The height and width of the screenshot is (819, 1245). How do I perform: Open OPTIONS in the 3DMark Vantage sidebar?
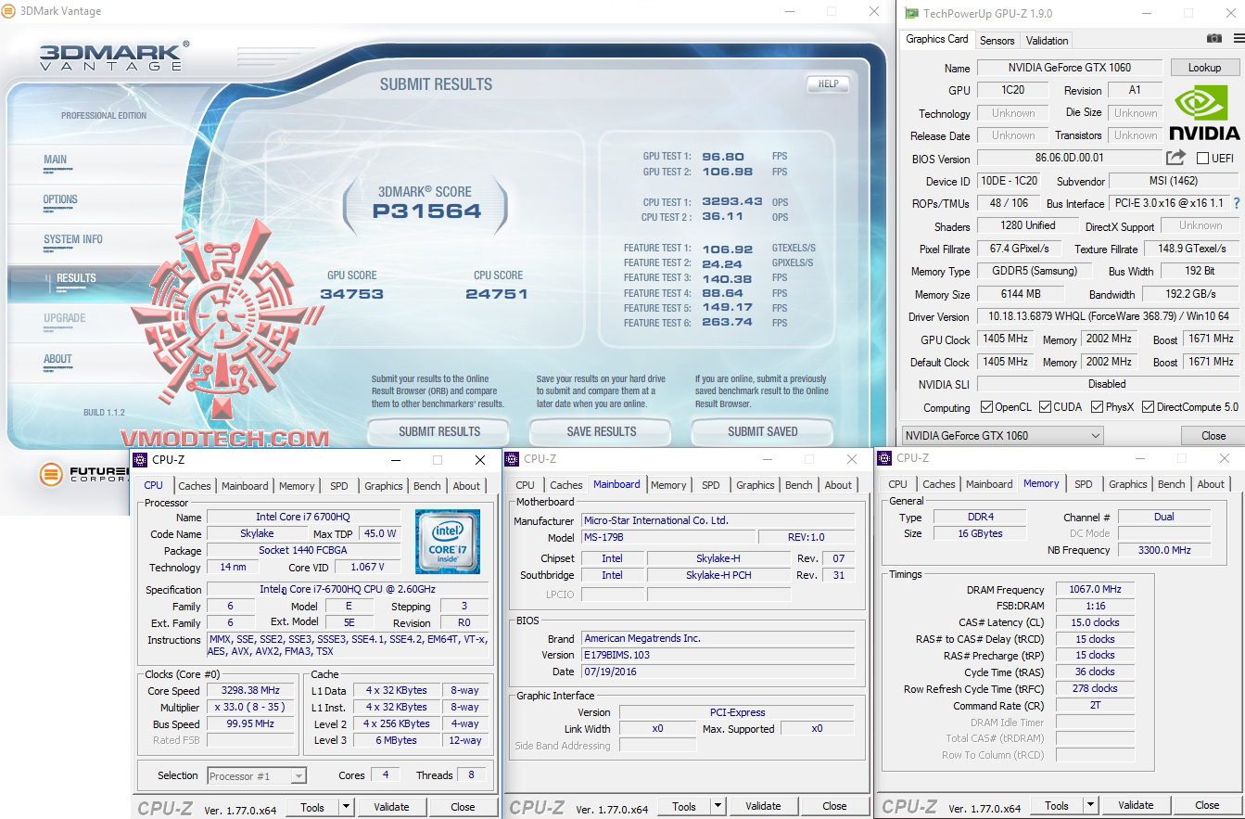[60, 199]
